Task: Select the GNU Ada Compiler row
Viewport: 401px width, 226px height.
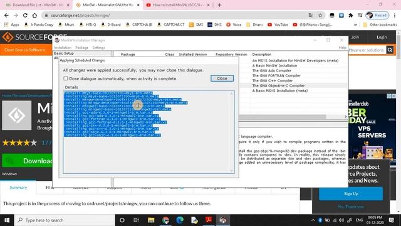Action: (271, 70)
